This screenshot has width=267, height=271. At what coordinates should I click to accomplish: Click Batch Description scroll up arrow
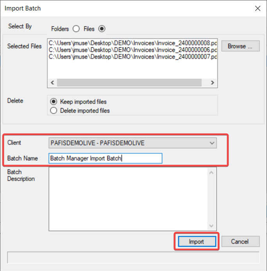coord(212,172)
